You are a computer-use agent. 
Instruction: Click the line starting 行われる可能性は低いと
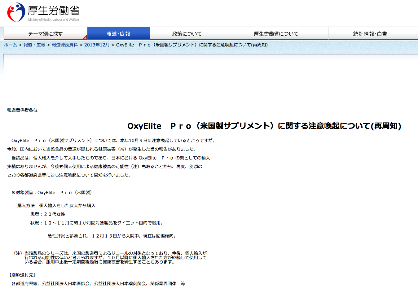point(116,258)
